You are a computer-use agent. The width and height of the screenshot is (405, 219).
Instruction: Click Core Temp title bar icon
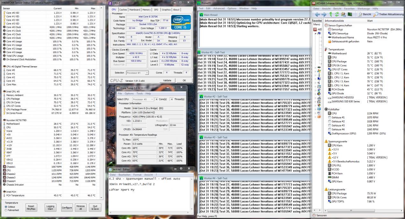[118, 87]
